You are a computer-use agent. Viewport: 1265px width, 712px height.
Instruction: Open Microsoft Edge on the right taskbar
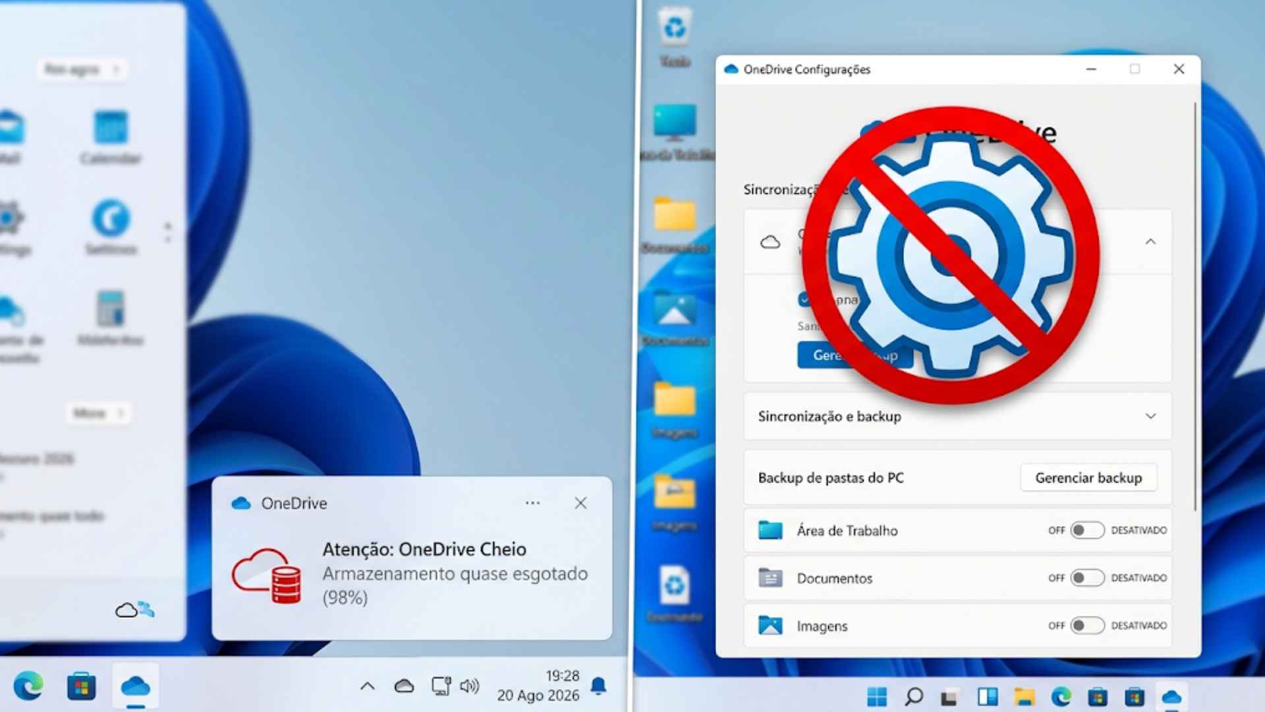1061,696
